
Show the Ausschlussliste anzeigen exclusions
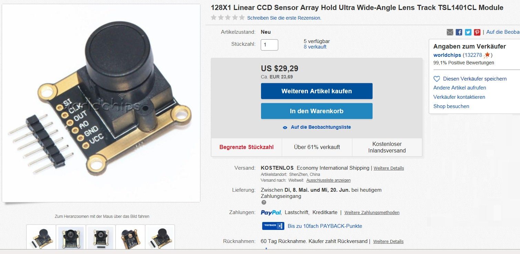pos(329,180)
